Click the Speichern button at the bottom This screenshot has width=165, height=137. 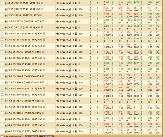point(31,136)
